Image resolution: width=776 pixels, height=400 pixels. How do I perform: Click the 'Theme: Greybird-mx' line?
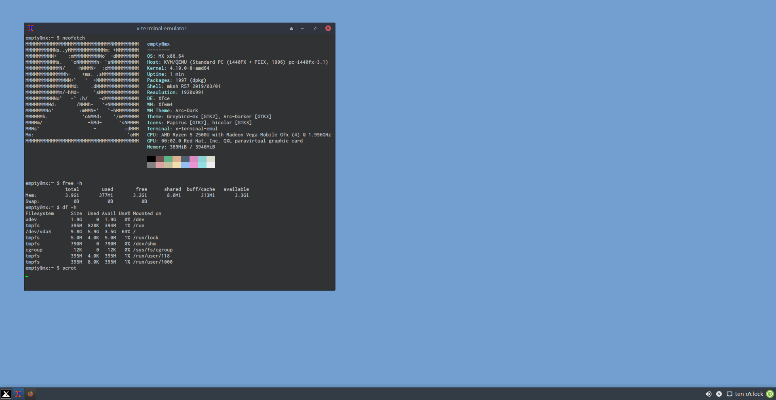tap(209, 117)
